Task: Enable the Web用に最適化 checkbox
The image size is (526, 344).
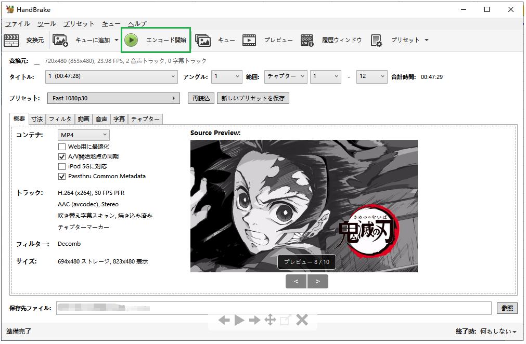Action: 62,147
